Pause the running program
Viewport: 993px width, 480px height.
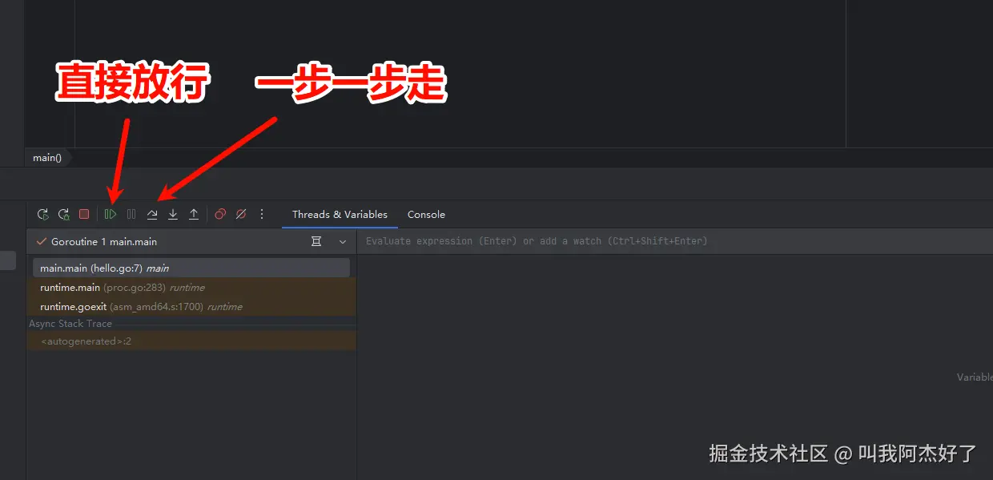(x=131, y=215)
